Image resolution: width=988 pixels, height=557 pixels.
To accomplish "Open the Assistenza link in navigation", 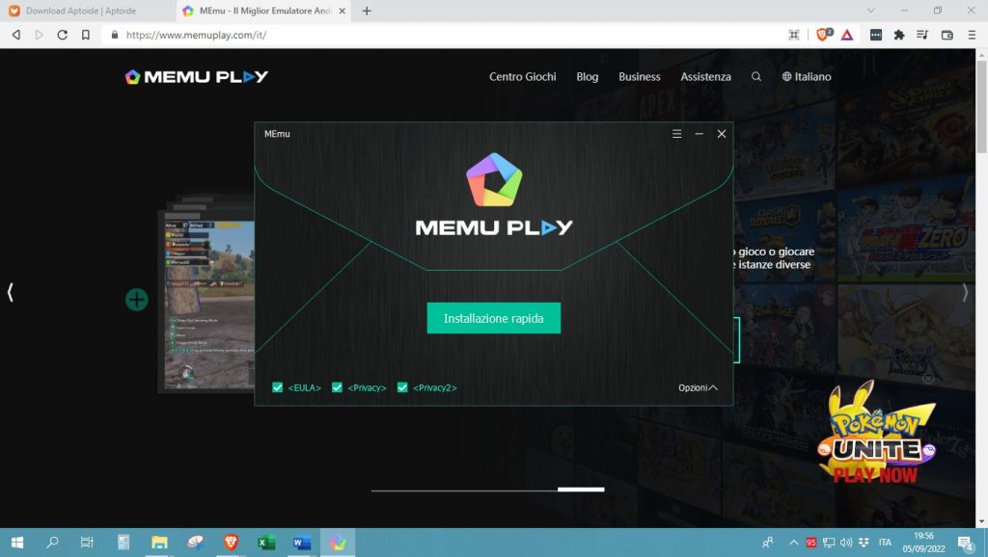I will coord(705,77).
